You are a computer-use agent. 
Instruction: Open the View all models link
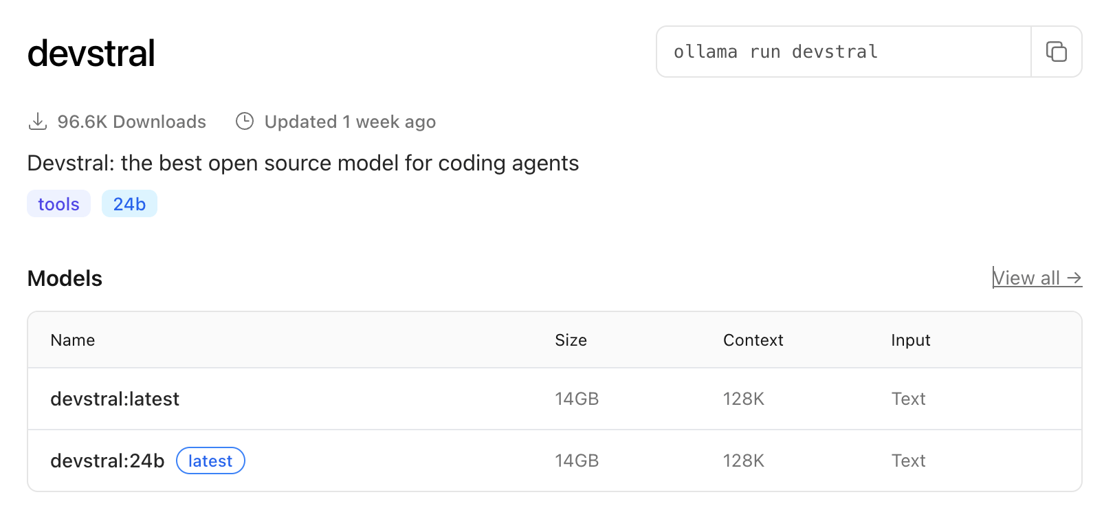pyautogui.click(x=1027, y=278)
